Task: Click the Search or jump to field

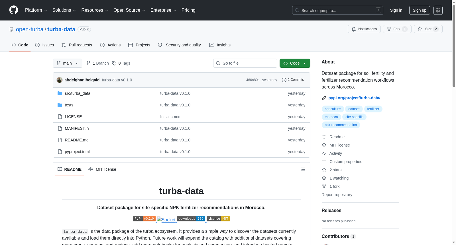Action: tap(338, 10)
